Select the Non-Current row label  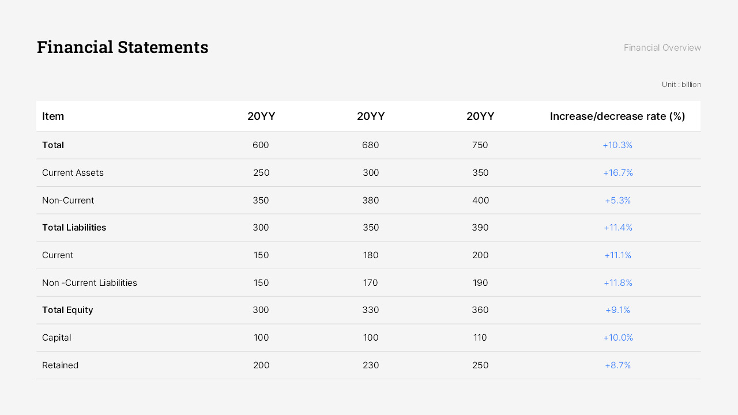click(68, 201)
